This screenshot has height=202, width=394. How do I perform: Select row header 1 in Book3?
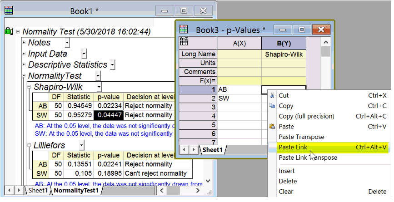[198, 89]
